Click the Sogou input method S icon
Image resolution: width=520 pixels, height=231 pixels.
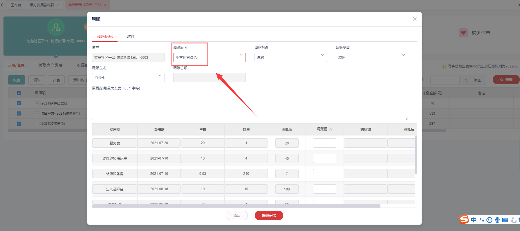click(x=464, y=219)
